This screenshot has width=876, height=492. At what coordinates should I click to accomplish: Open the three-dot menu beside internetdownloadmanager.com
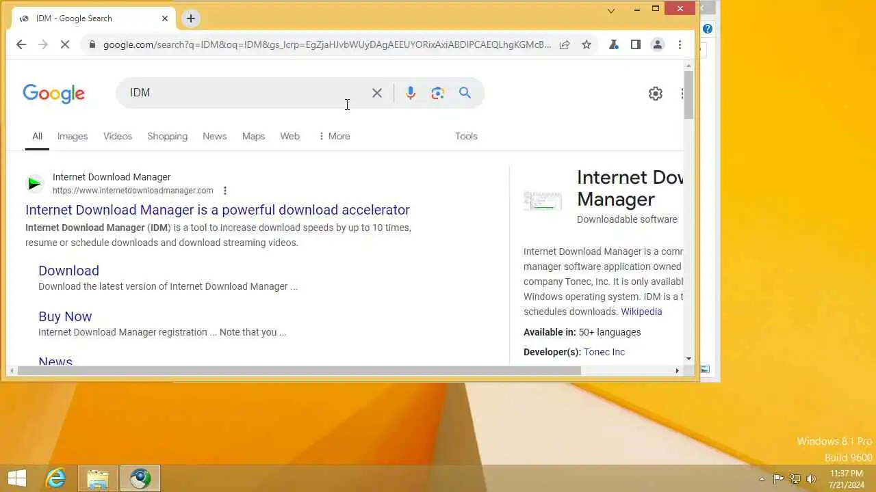tap(224, 191)
